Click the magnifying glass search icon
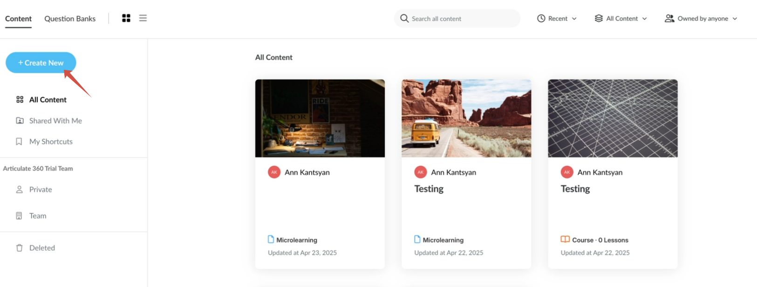757x287 pixels. pos(404,19)
